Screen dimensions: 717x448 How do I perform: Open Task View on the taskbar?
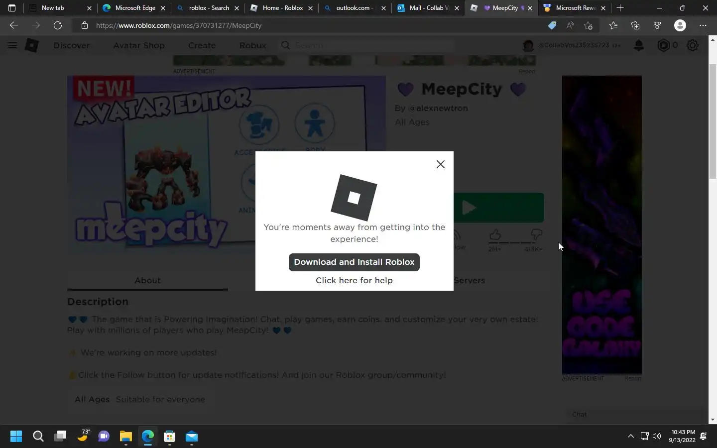60,437
